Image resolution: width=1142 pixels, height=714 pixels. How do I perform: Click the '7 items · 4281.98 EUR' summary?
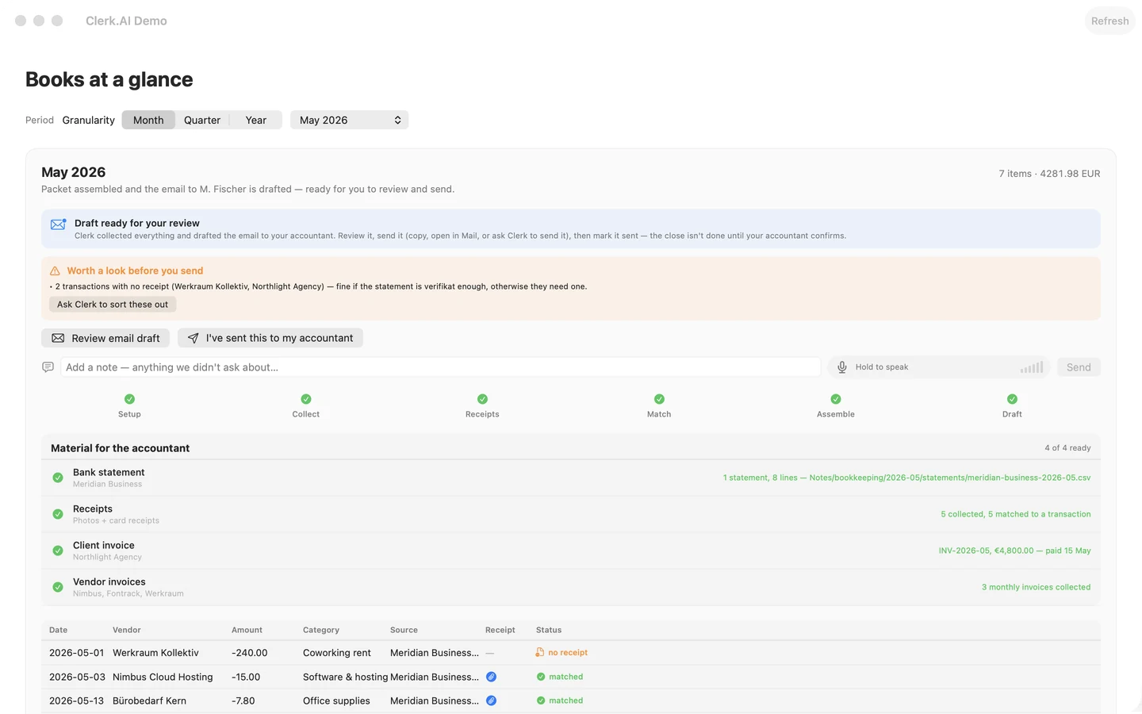coord(1049,174)
